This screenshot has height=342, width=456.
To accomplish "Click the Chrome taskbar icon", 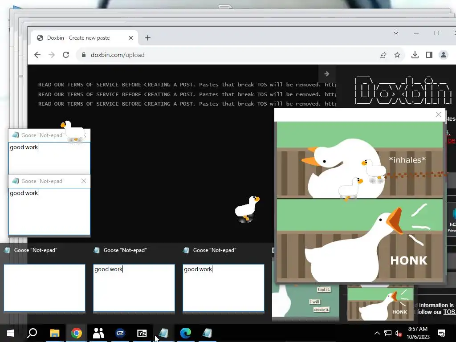I will 77,333.
